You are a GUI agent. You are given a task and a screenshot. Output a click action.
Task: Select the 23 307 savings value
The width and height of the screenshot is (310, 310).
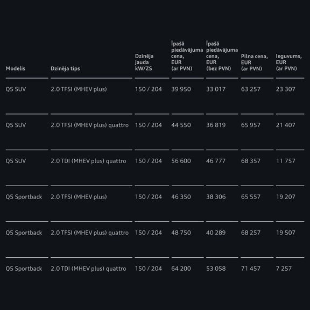(x=285, y=89)
